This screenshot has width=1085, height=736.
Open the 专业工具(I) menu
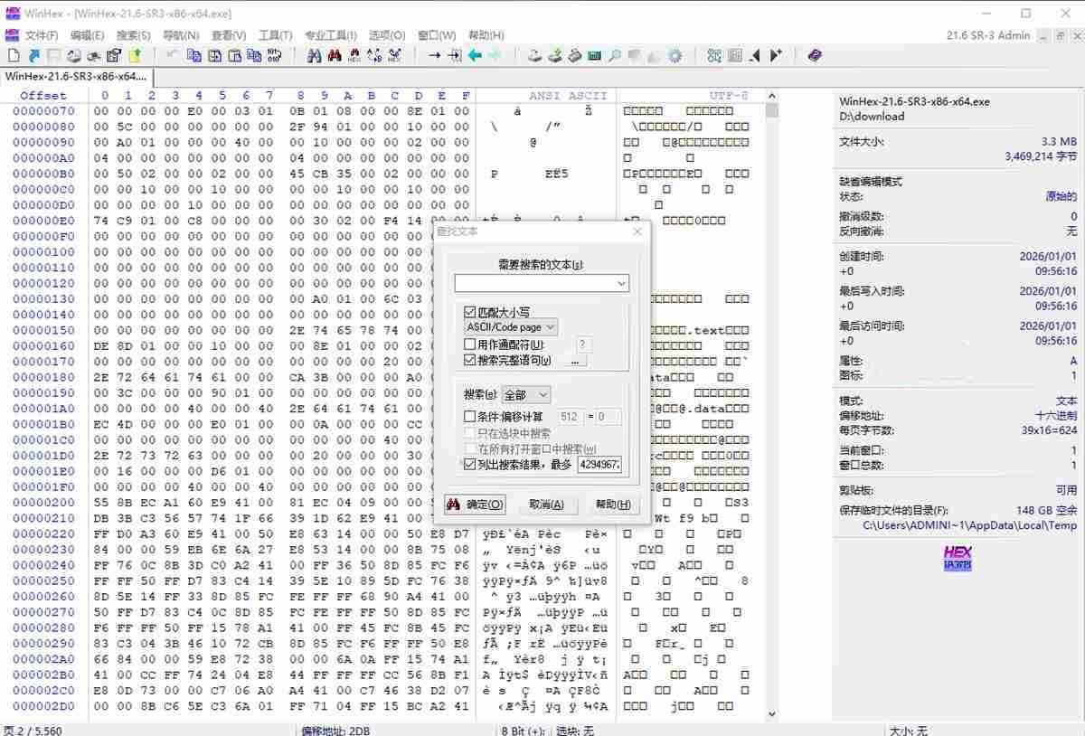point(330,35)
